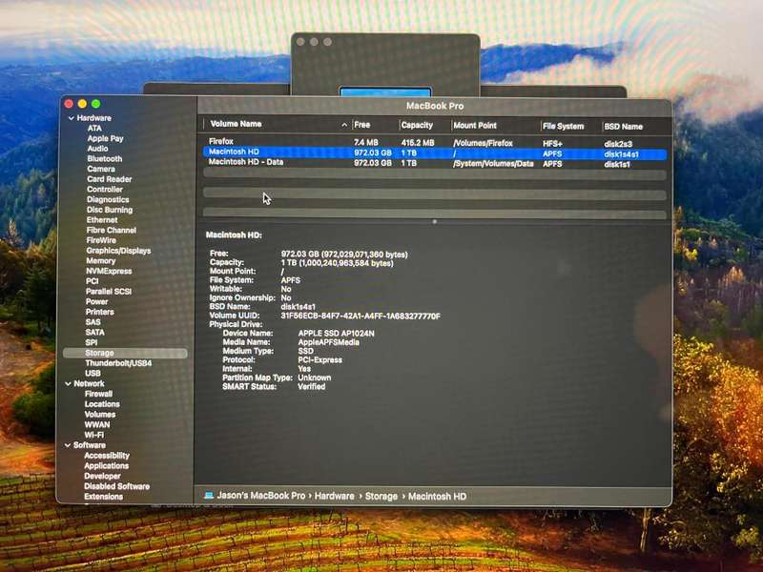Click the APPLE SSD AP1024N device name
763x572 pixels.
(x=337, y=333)
